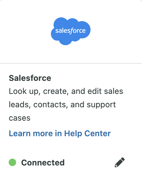This screenshot has height=181, width=142.
Task: Click the green dot next to Connected
Action: point(12,162)
